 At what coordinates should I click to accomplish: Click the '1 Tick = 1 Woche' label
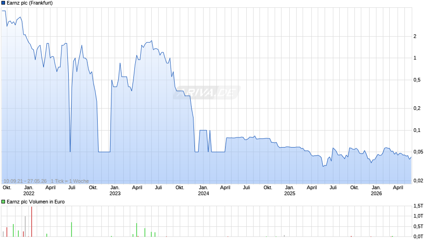pyautogui.click(x=70, y=181)
